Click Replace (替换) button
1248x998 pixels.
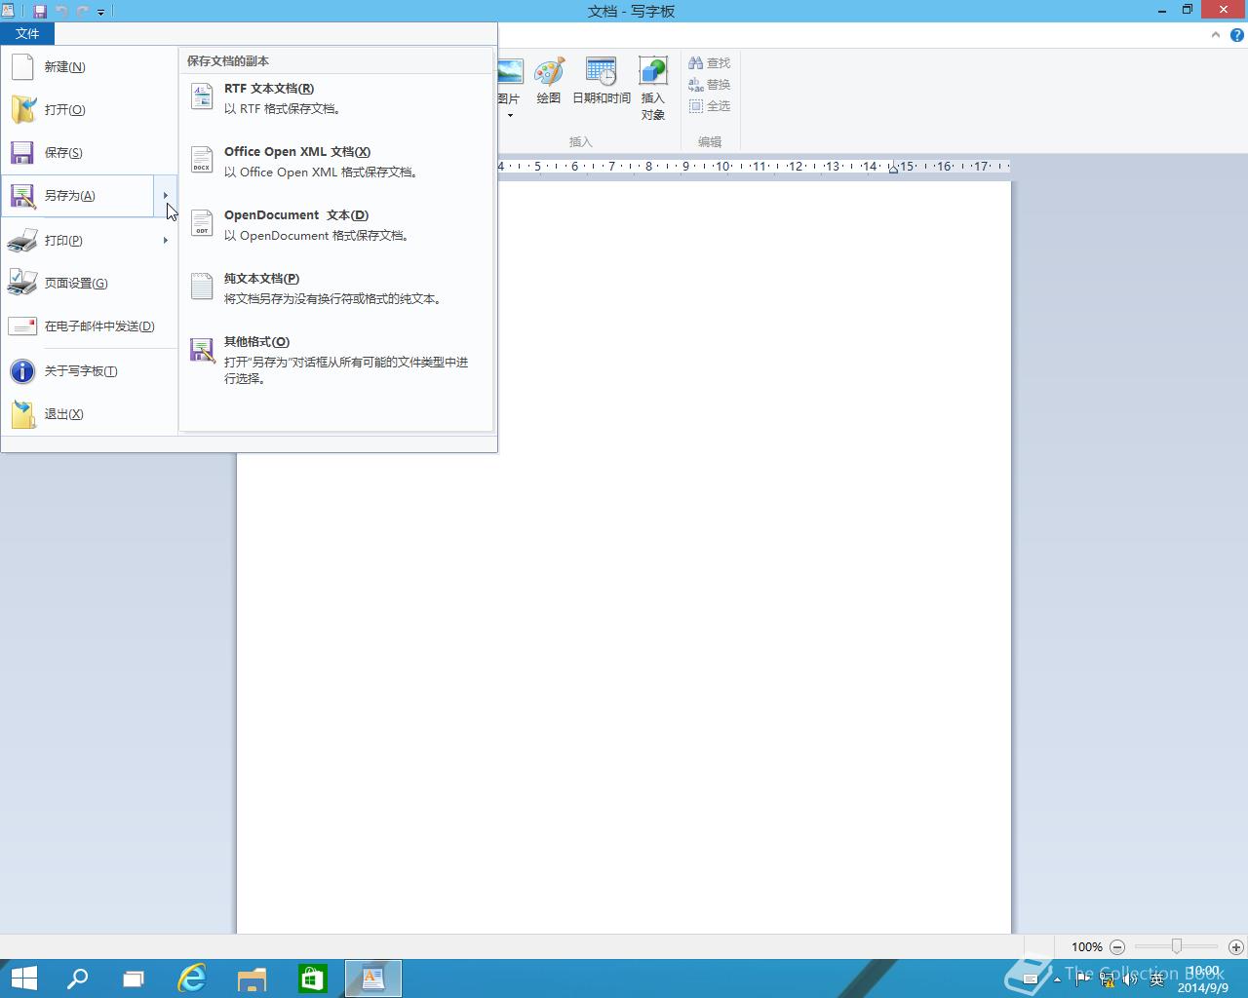[710, 85]
